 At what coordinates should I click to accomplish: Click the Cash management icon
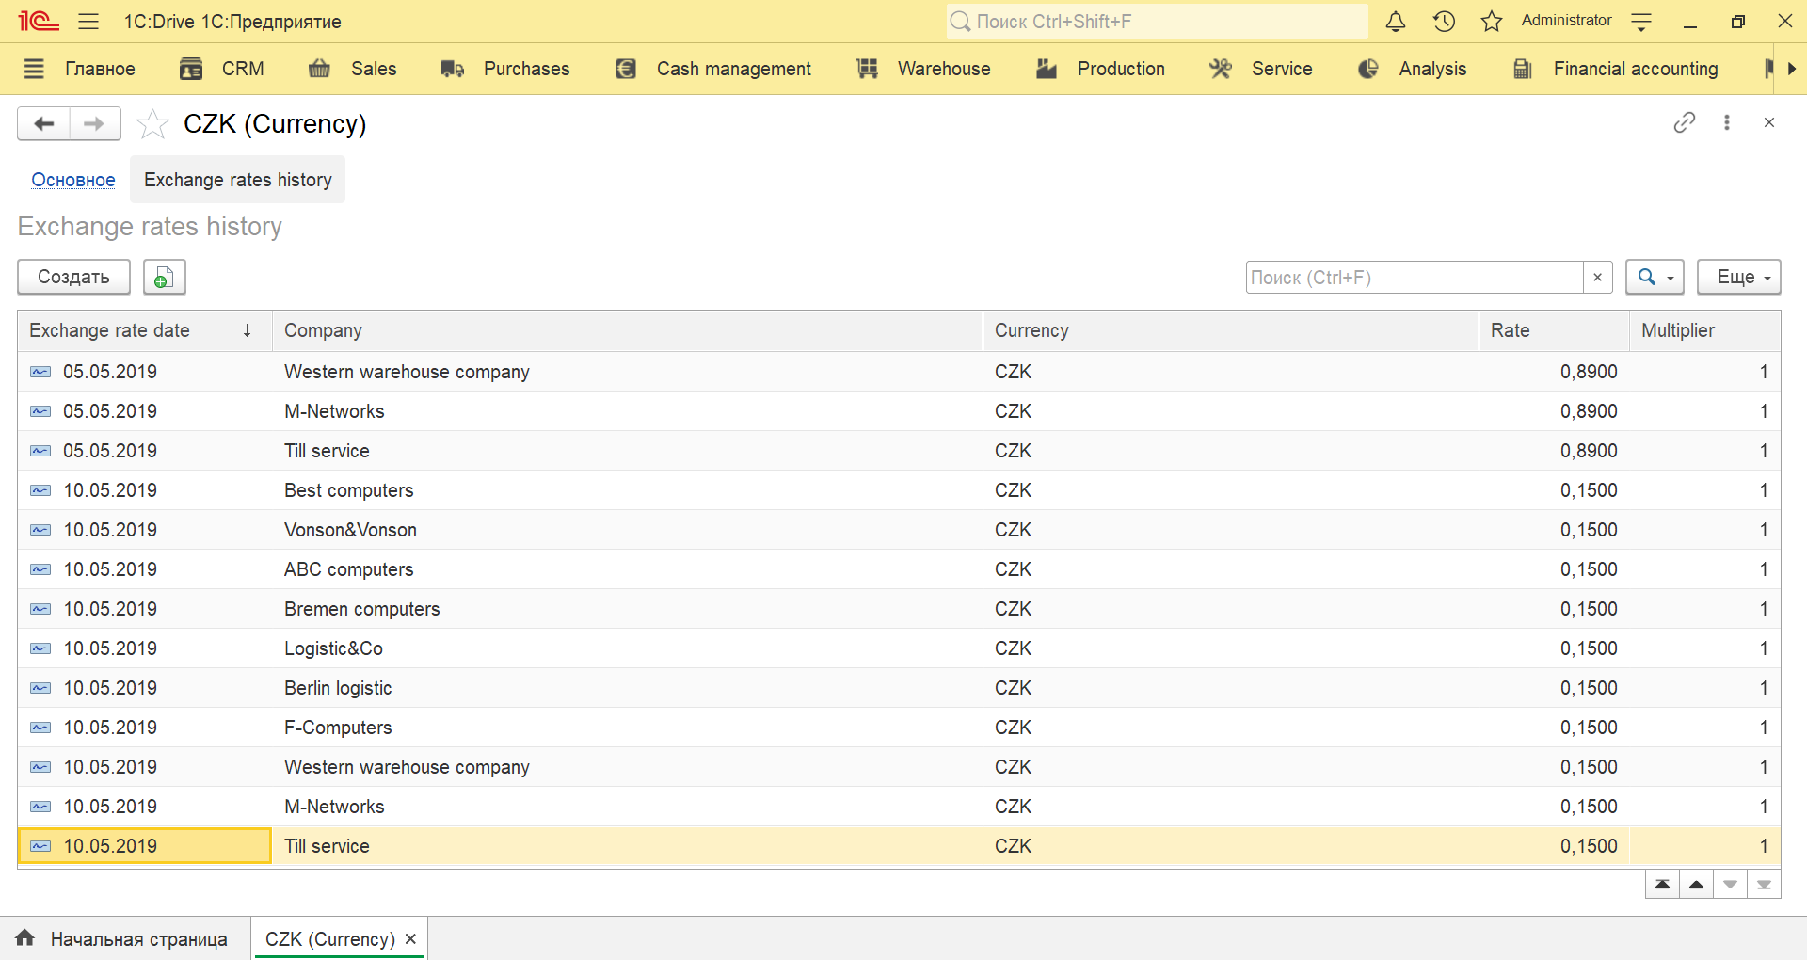[626, 69]
